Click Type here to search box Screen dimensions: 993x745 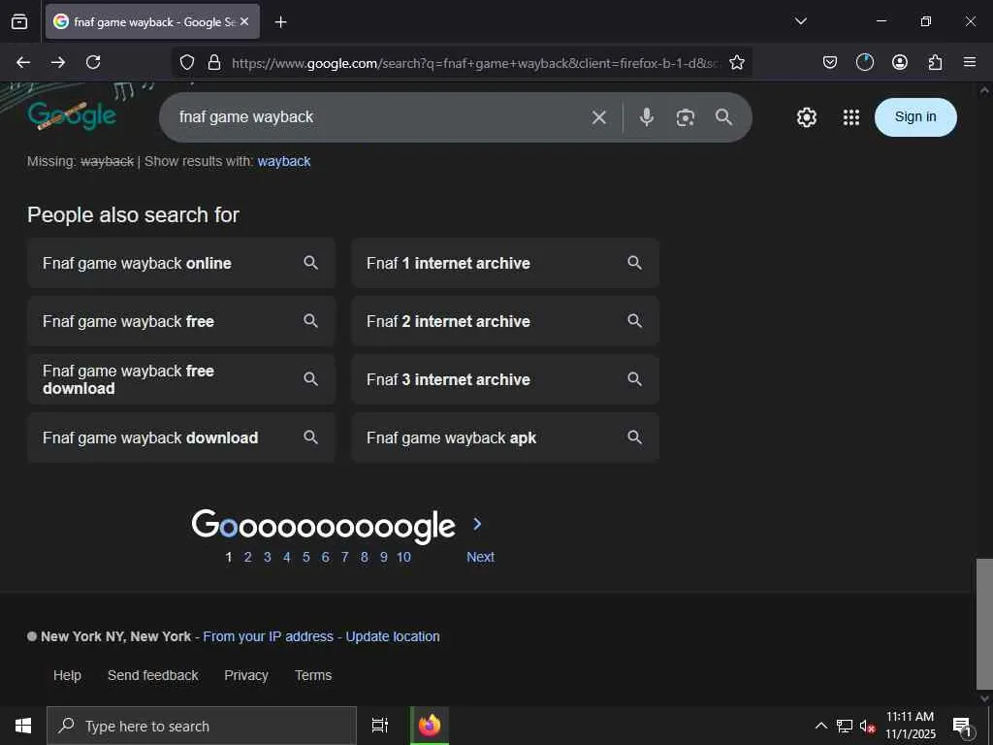[202, 726]
